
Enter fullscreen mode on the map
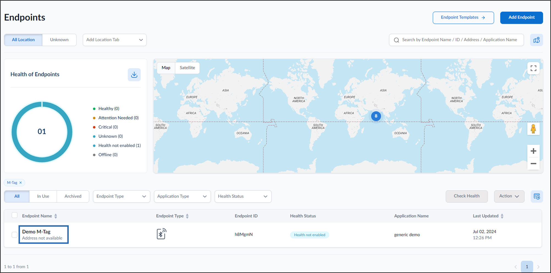tap(533, 68)
